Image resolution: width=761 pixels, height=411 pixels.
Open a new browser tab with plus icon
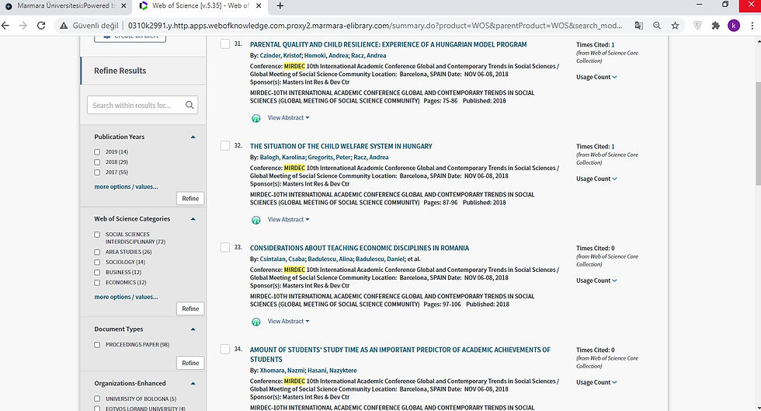(x=280, y=6)
